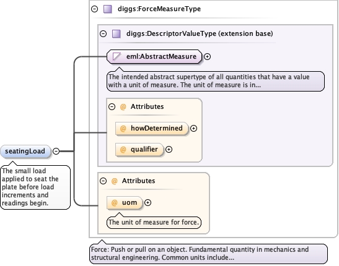Click the abstract supertype description of AbstractMeasure

[x=216, y=81]
